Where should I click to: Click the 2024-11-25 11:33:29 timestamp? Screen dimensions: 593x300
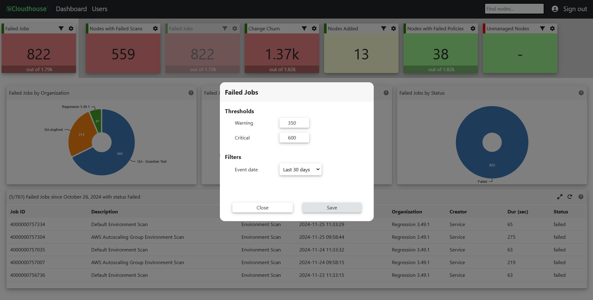(x=322, y=225)
